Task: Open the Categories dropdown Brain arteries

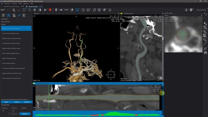Action: coord(16,22)
